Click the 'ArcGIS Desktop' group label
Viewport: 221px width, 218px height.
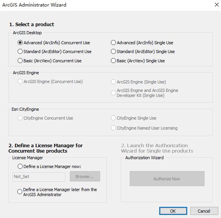pos(27,33)
